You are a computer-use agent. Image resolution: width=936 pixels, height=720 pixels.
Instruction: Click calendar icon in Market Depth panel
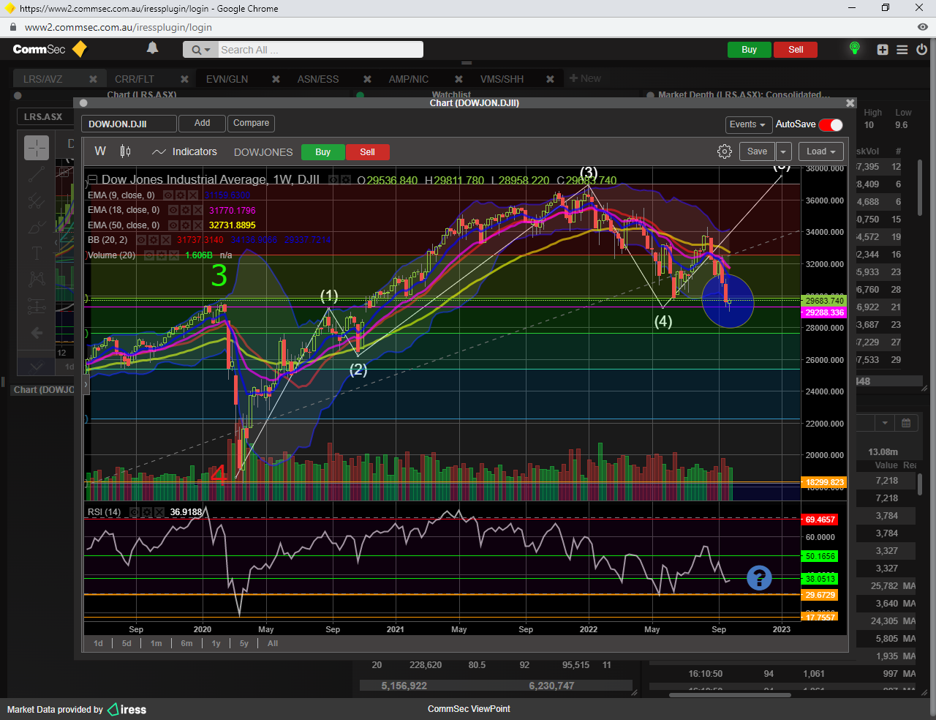coord(906,423)
